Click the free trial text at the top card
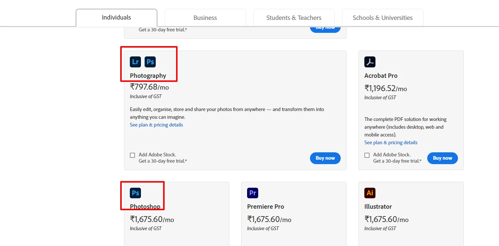 click(x=163, y=30)
